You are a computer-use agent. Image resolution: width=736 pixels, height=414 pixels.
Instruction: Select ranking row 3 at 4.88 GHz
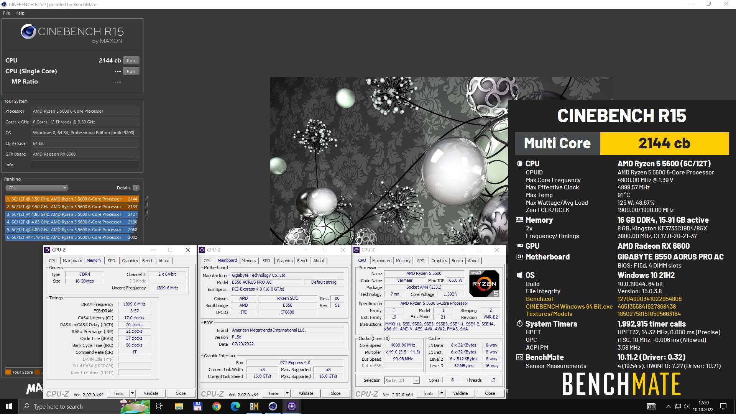(72, 214)
